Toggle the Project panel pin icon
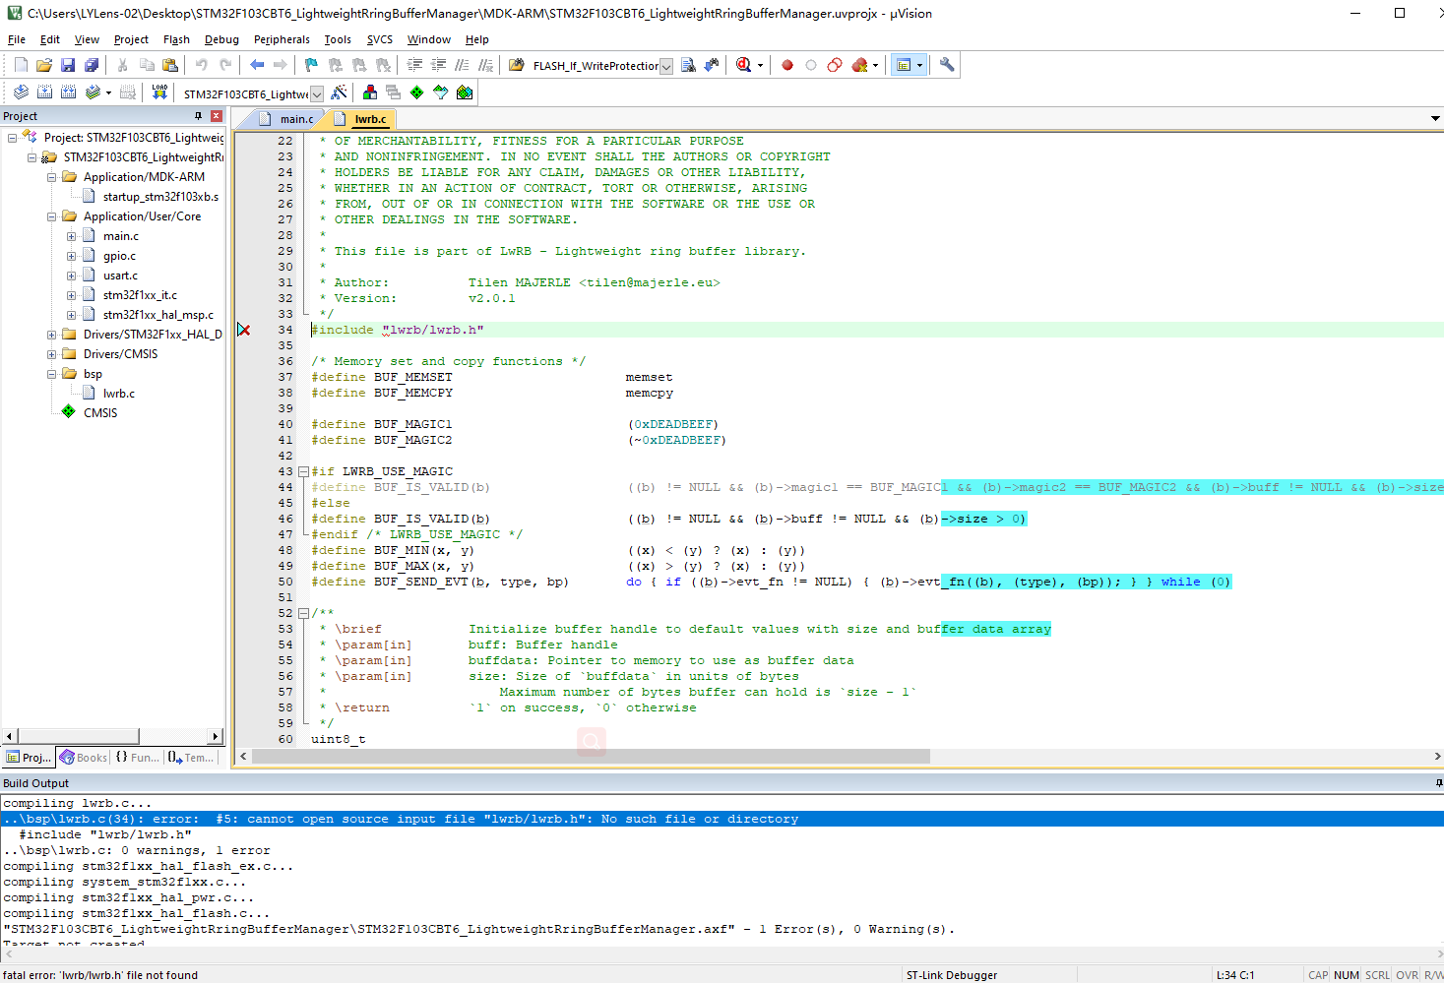The height and width of the screenshot is (983, 1444). pos(198,116)
